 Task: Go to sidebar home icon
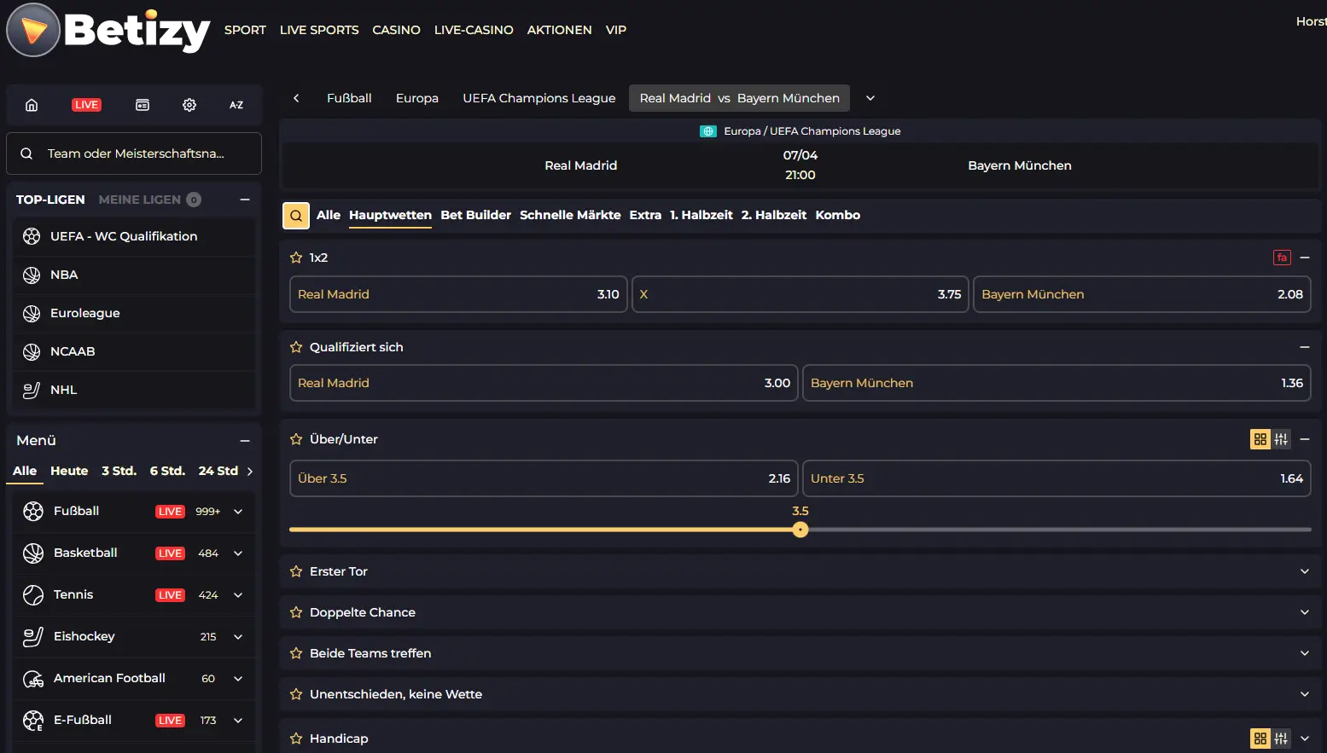click(x=32, y=105)
